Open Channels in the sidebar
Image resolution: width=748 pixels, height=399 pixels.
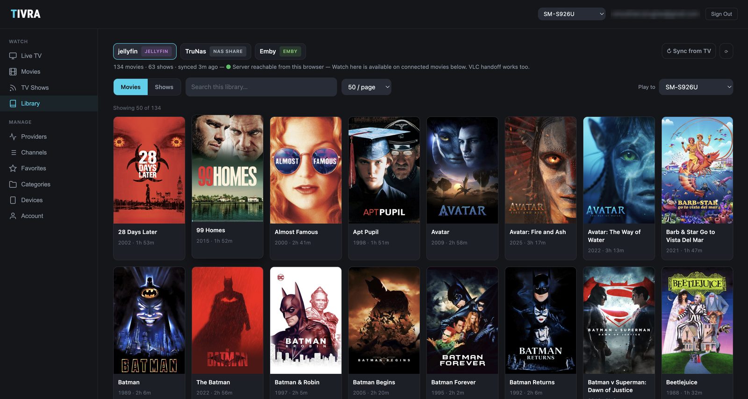coord(49,152)
